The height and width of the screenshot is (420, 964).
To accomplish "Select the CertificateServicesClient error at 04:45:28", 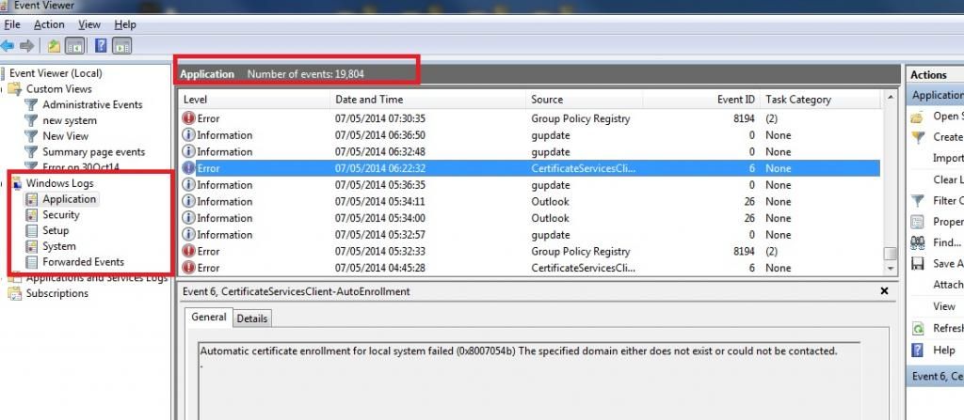I will tap(531, 268).
